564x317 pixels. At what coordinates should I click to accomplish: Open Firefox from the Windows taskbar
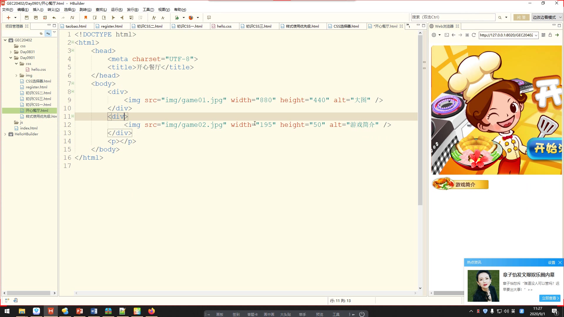click(x=151, y=311)
